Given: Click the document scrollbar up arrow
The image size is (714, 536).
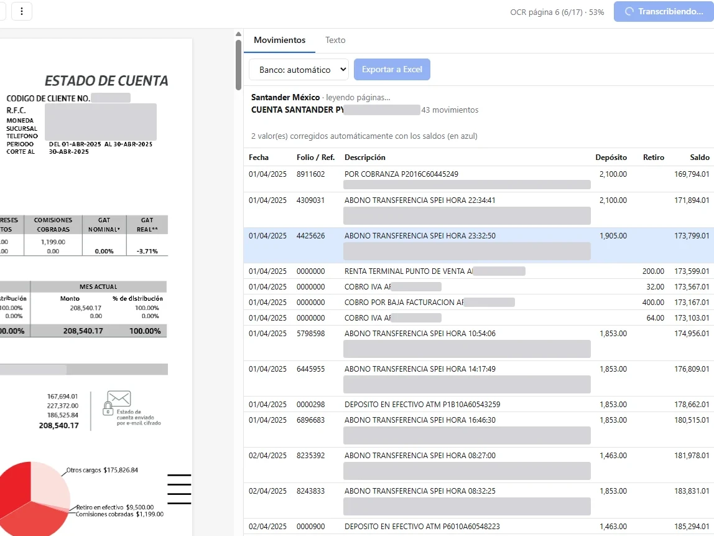Looking at the screenshot, I should [x=238, y=34].
